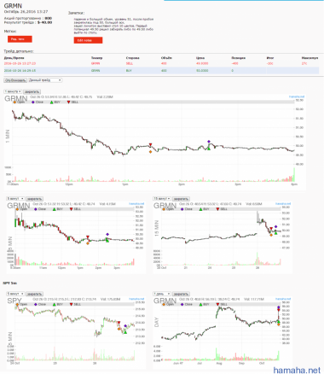Click the purple Close diamond marker on the 1 MIN chart

pyautogui.click(x=209, y=142)
